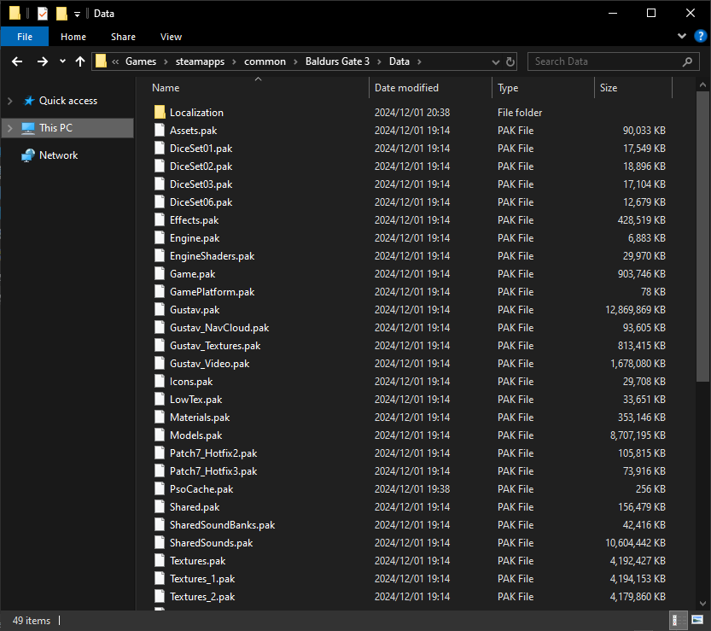Refresh the current folder view
This screenshot has height=631, width=711.
coord(510,61)
